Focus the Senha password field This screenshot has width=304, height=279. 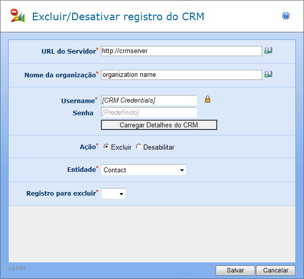148,112
